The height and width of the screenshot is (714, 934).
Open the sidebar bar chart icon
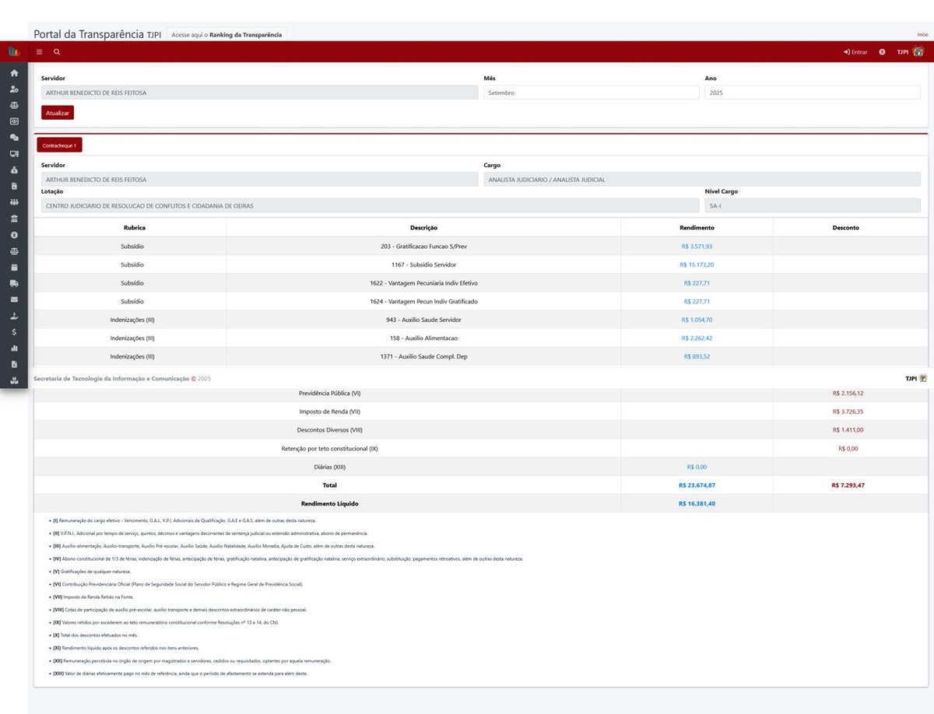tap(14, 348)
